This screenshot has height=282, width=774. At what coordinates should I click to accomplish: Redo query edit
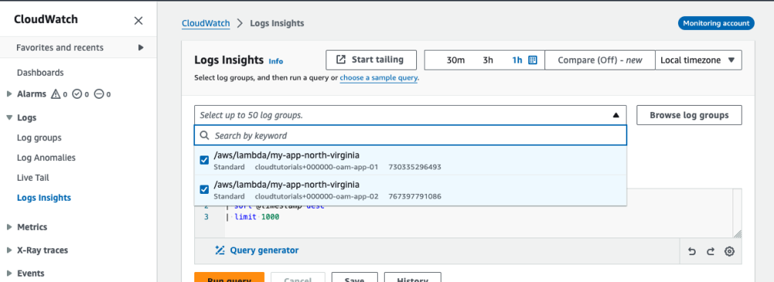coord(710,251)
